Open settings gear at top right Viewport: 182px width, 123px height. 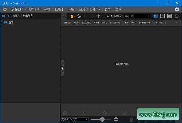pos(177,9)
